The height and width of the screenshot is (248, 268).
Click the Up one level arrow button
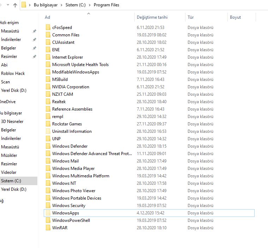15,5
